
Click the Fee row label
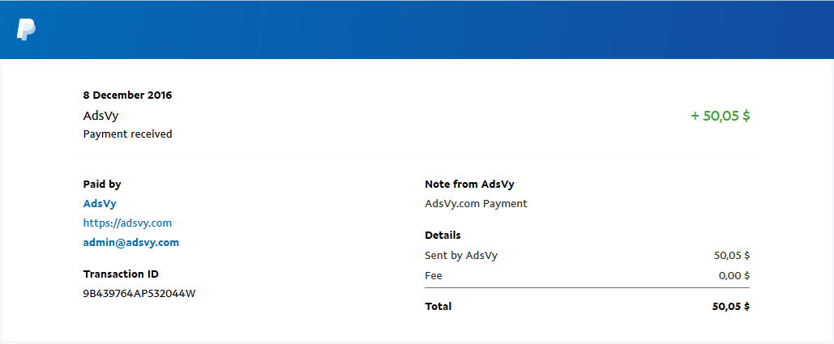pyautogui.click(x=434, y=275)
